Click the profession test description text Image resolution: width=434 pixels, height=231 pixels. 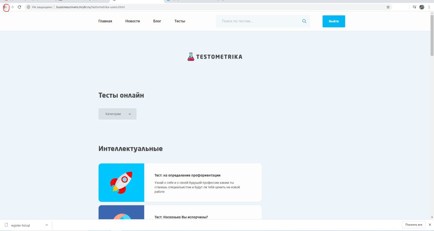pyautogui.click(x=197, y=187)
